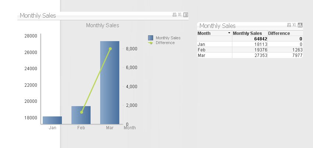The width and height of the screenshot is (313, 148).
Task: Select Feb in the Month column
Action: 201,50
